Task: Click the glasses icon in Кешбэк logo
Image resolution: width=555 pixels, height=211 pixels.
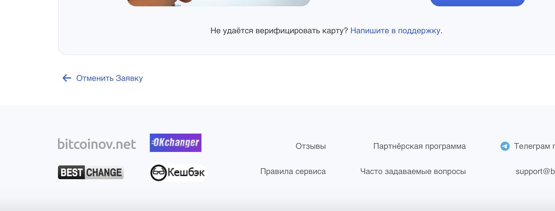Action: [158, 173]
